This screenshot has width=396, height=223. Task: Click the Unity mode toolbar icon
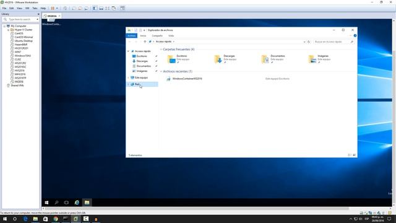click(x=114, y=8)
